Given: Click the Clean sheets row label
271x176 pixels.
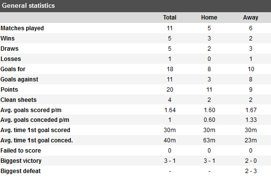Looking at the screenshot, I should point(19,100).
